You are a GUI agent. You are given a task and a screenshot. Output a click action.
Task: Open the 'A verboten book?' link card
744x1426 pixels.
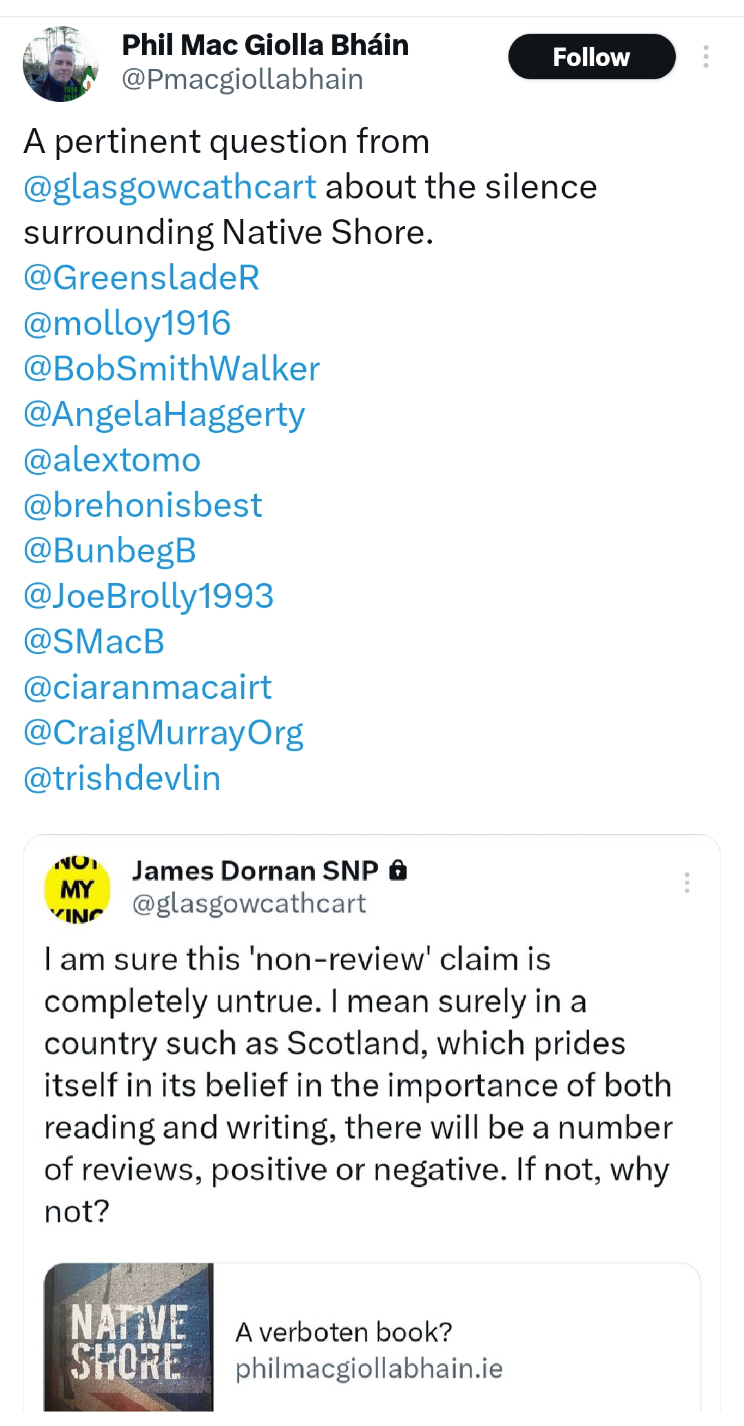373,1344
